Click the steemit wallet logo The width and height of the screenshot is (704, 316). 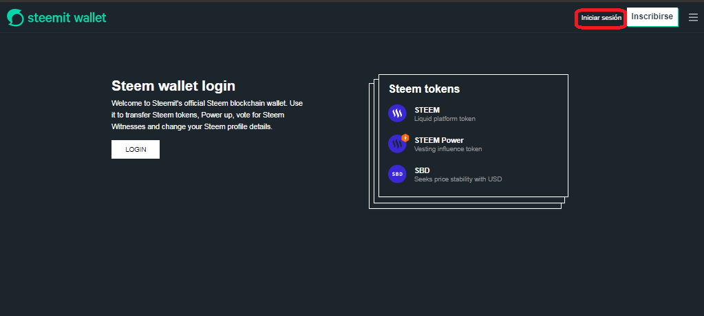pyautogui.click(x=15, y=17)
